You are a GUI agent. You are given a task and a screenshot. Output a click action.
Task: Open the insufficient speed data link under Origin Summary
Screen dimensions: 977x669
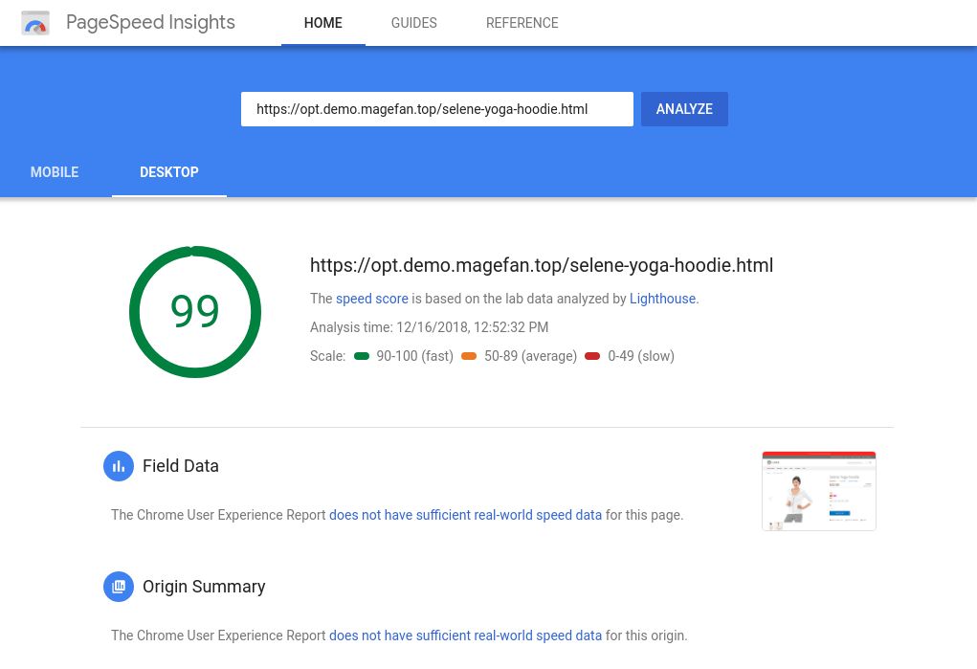coord(465,636)
